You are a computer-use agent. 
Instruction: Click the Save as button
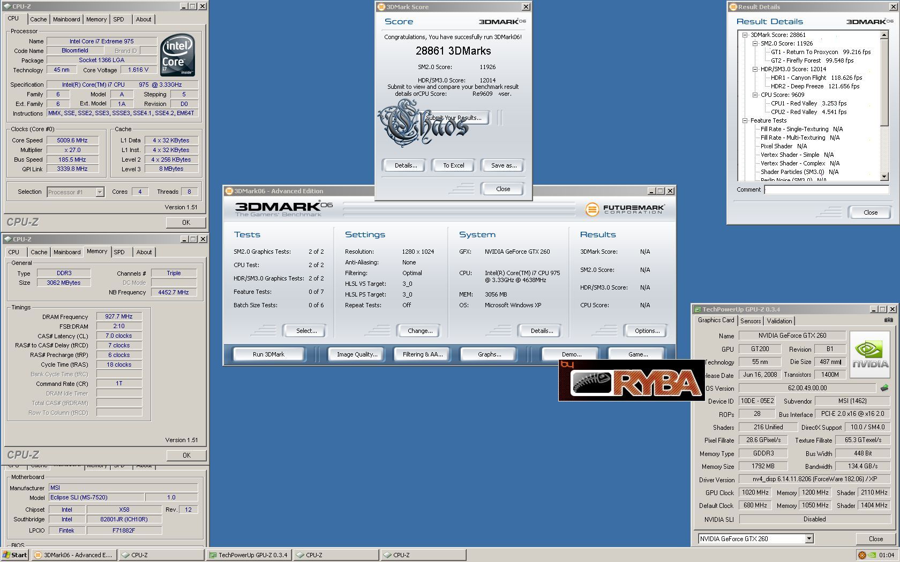504,165
